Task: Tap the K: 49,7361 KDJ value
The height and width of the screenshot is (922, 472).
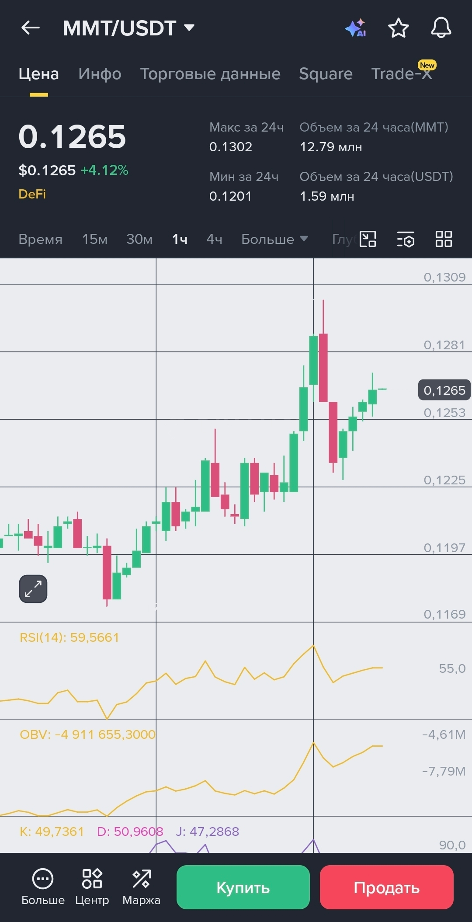Action: point(52,832)
